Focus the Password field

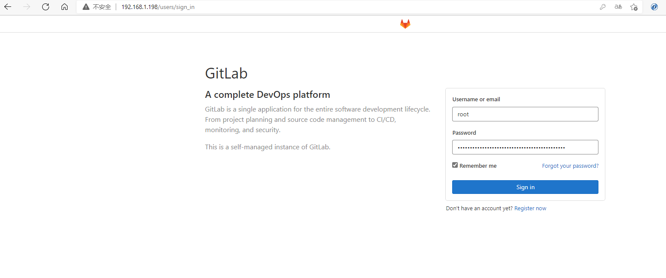[x=525, y=147]
